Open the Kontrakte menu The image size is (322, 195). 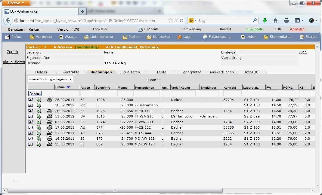pyautogui.click(x=158, y=37)
